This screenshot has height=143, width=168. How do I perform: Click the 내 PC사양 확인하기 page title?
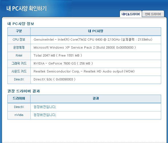[x=26, y=8]
